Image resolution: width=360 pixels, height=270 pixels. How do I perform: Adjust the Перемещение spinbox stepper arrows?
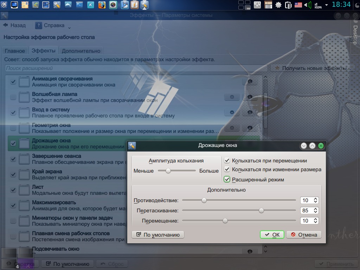point(315,221)
